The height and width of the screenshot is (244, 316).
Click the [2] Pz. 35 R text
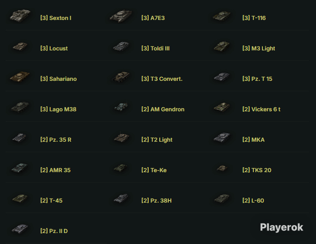click(56, 140)
